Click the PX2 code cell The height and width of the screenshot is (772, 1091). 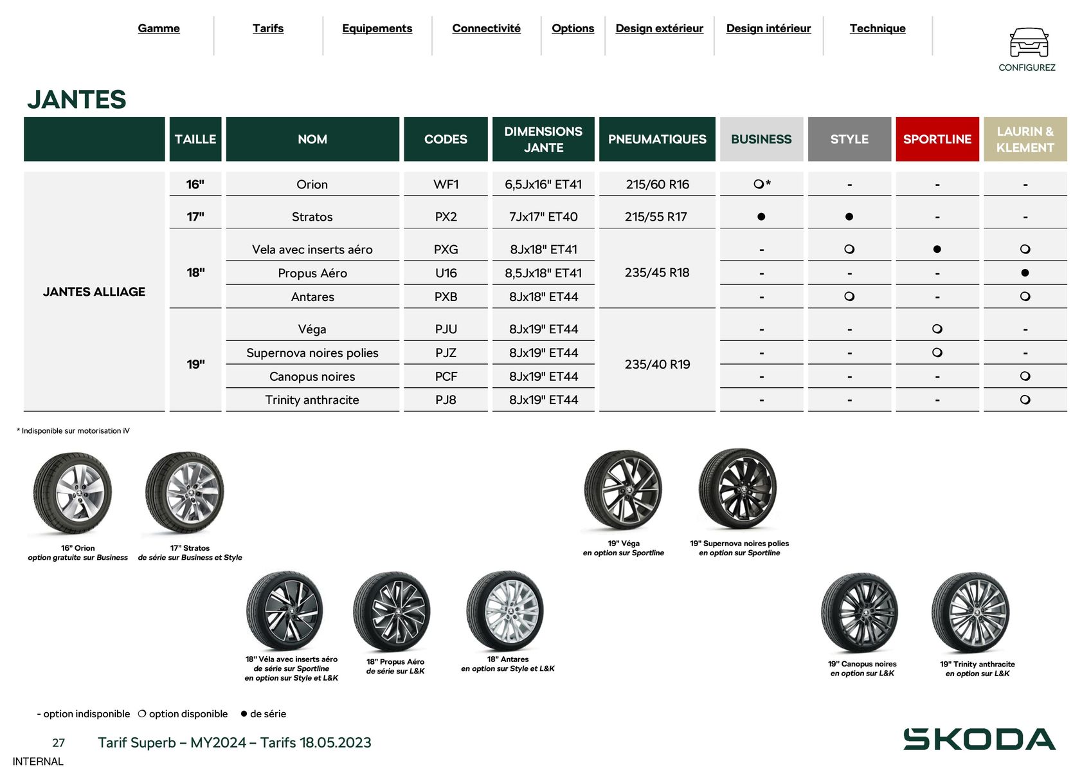click(446, 217)
